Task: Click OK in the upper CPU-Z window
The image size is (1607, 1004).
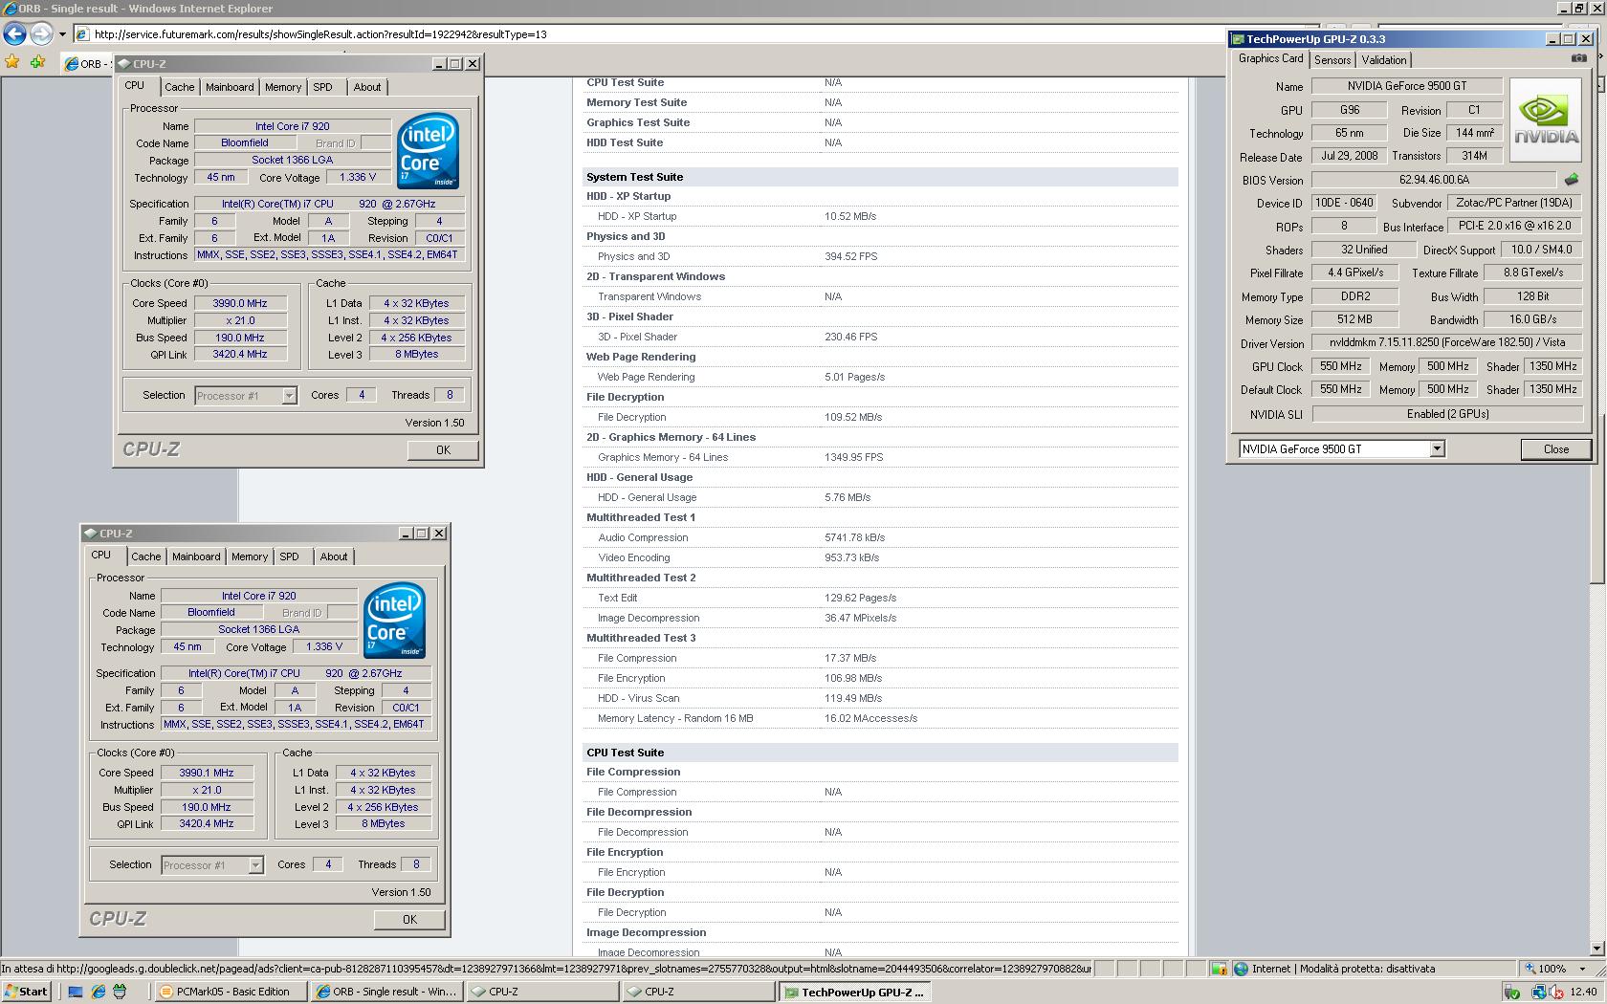Action: pyautogui.click(x=443, y=449)
